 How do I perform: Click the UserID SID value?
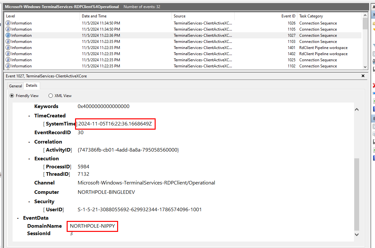pos(139,210)
